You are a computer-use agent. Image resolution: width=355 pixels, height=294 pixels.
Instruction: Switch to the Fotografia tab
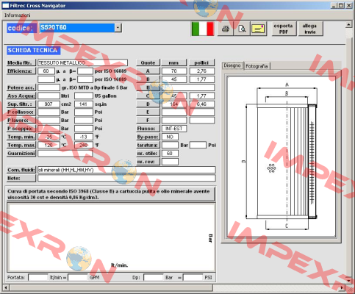pyautogui.click(x=257, y=66)
